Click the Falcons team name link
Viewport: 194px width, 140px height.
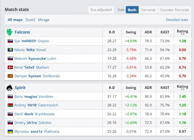click(x=22, y=32)
